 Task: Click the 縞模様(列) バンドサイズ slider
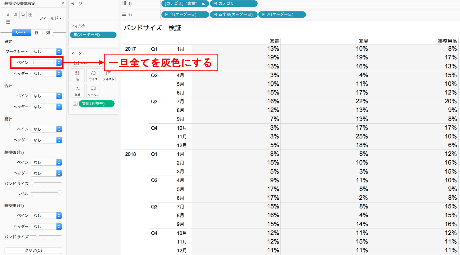coord(46,236)
